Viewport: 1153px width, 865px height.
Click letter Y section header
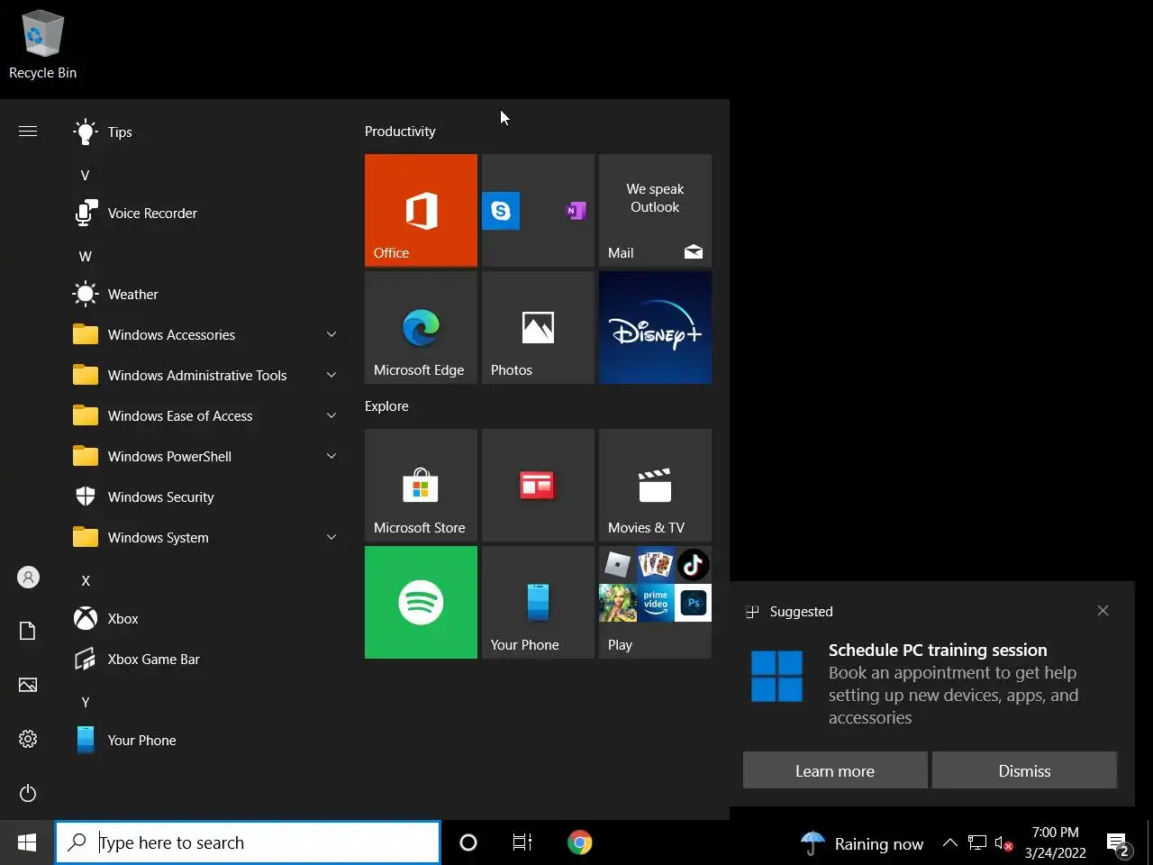coord(86,703)
